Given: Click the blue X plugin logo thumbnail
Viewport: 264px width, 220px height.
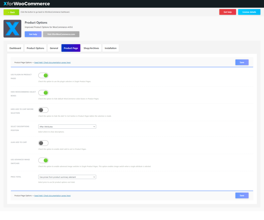Looking at the screenshot, I should tap(12, 29).
